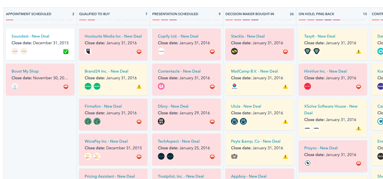Open WoraPay Inc - New Deal
Viewport: 383px width, 179px height.
pyautogui.click(x=106, y=141)
